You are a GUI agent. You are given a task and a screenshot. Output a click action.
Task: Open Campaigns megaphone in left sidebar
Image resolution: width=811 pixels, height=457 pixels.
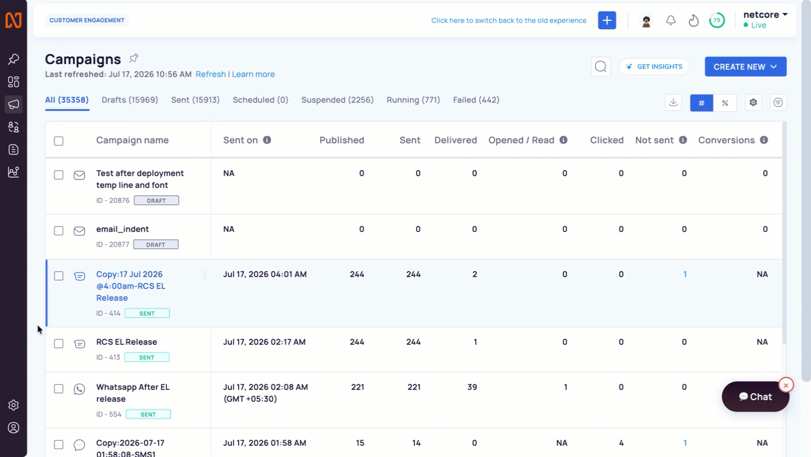tap(14, 104)
